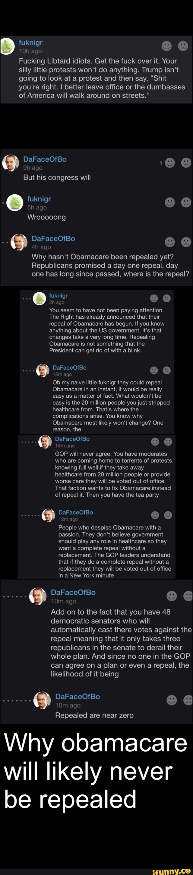Viewport: 193px width, 875px height.
Task: Frown at the "Wrooooong" reply
Action: (186, 203)
